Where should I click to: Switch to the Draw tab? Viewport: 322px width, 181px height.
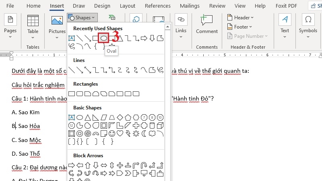79,6
